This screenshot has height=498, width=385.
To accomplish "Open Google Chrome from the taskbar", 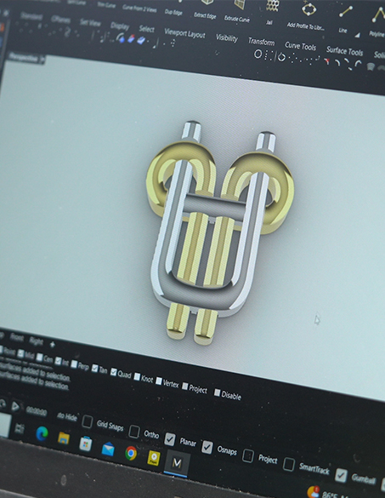I will (131, 453).
